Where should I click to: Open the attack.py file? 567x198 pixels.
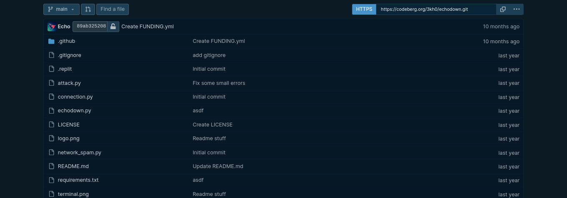pos(69,83)
